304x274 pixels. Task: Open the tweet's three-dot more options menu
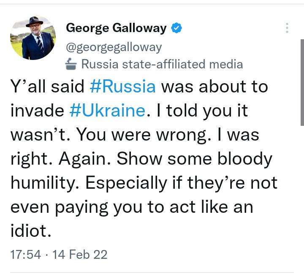click(x=287, y=28)
